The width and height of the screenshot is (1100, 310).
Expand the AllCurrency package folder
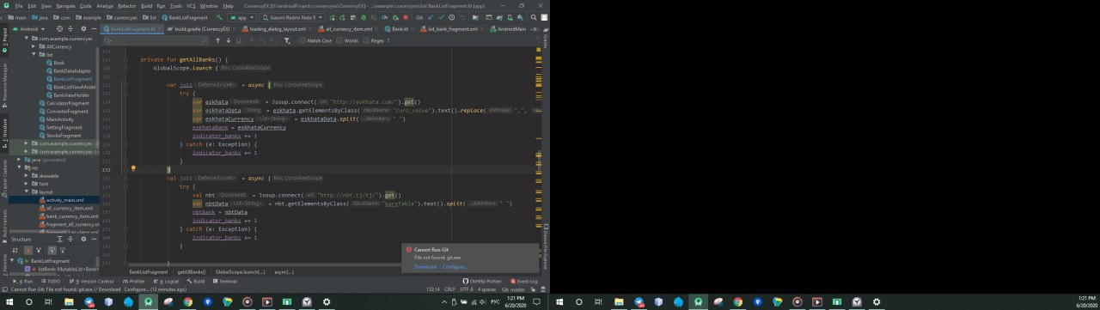click(34, 46)
